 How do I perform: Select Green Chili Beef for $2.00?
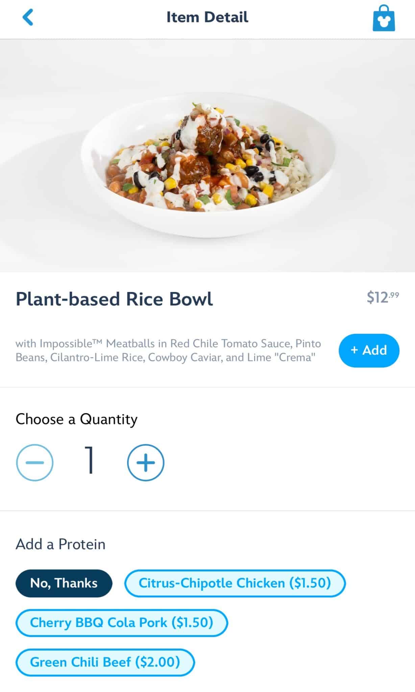coord(105,662)
